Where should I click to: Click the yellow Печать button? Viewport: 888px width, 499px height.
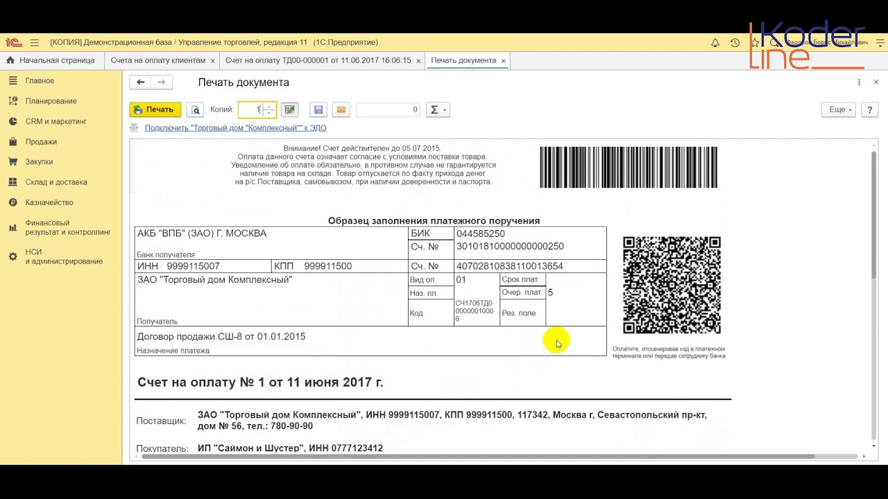tap(155, 110)
